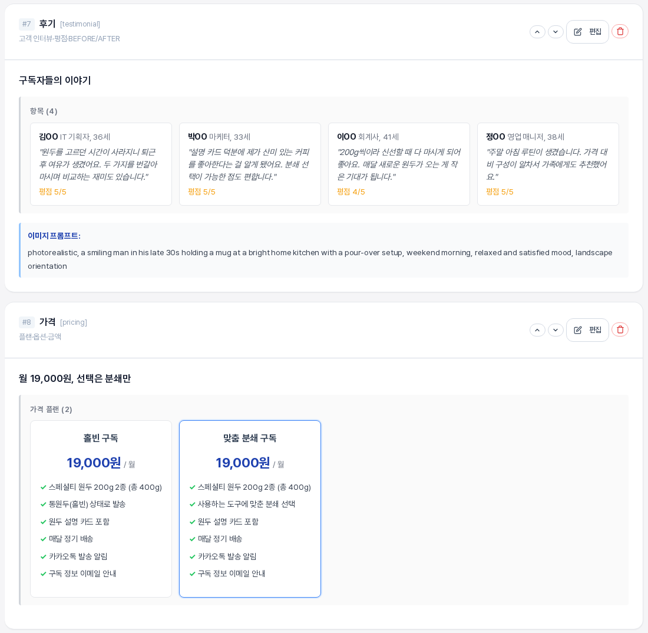Click 편집 button for 후기 section
648x633 pixels.
pyautogui.click(x=587, y=32)
